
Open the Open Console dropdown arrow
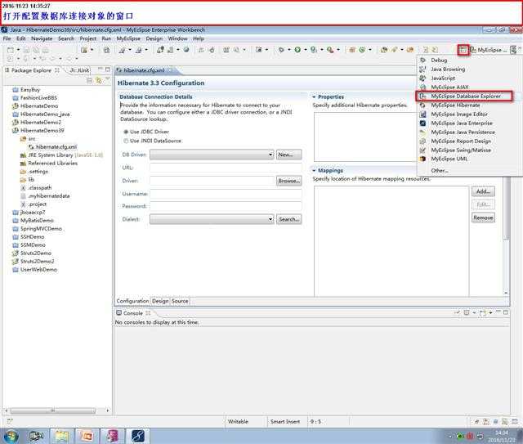[x=490, y=313]
